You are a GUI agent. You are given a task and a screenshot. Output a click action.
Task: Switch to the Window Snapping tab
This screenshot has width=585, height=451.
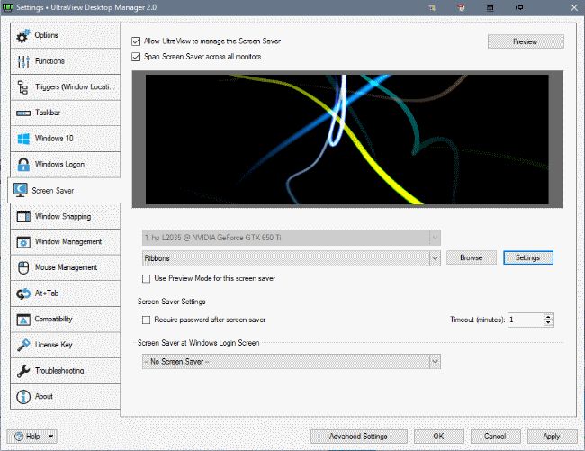coord(63,216)
